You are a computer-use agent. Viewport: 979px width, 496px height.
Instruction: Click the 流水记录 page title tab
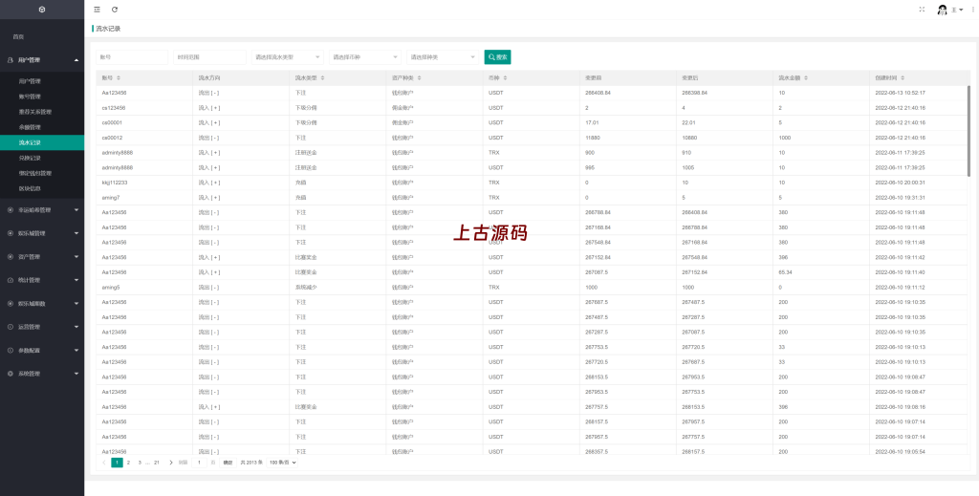[107, 29]
